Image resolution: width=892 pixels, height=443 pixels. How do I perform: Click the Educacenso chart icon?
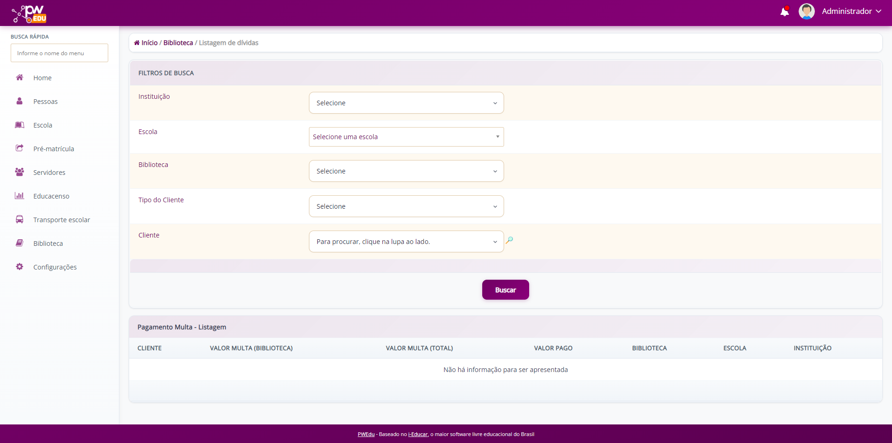(x=20, y=196)
